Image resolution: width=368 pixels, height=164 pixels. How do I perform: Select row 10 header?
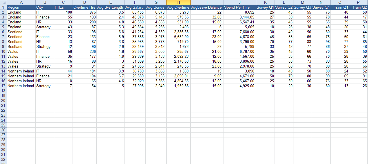point(3,51)
